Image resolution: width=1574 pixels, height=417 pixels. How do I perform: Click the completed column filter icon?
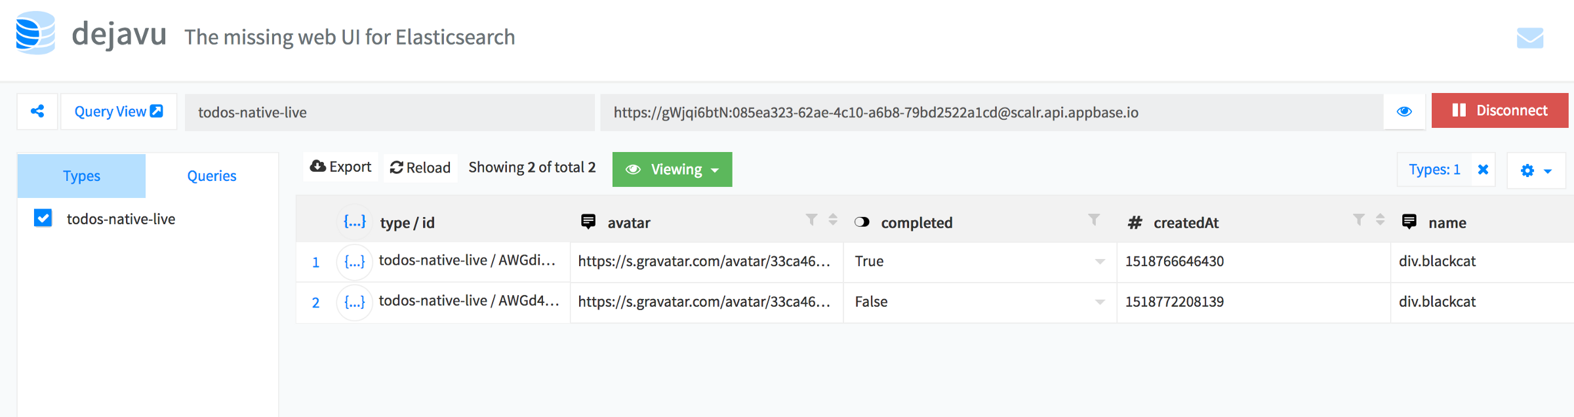1093,220
